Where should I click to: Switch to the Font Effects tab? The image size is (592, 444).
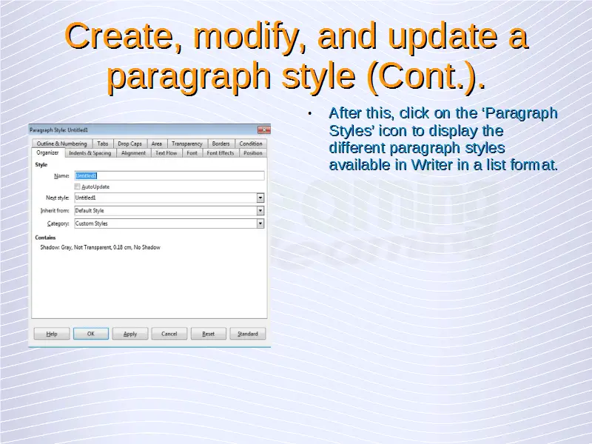pos(221,153)
